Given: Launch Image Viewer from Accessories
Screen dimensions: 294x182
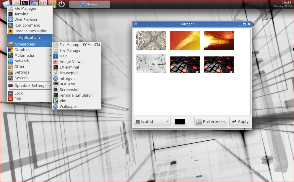Looking at the screenshot, I should point(72,62).
